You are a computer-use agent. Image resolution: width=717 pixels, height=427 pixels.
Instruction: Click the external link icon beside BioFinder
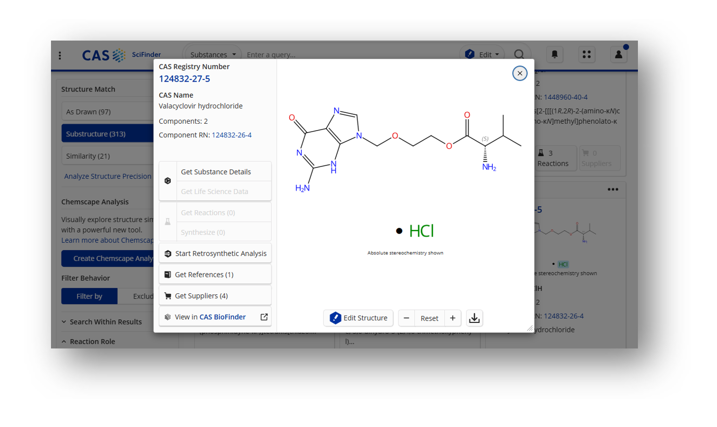click(x=264, y=317)
